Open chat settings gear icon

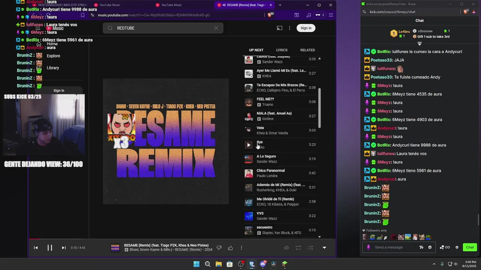pos(457,247)
